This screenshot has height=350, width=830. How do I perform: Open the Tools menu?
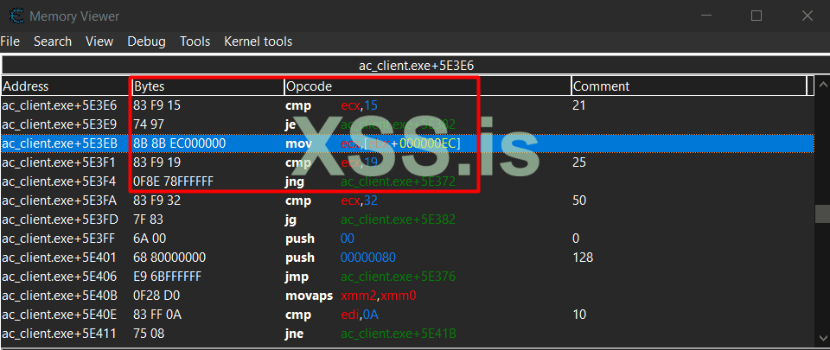195,41
